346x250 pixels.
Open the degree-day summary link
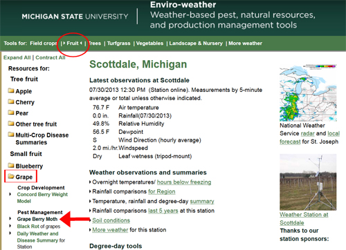coord(202,201)
